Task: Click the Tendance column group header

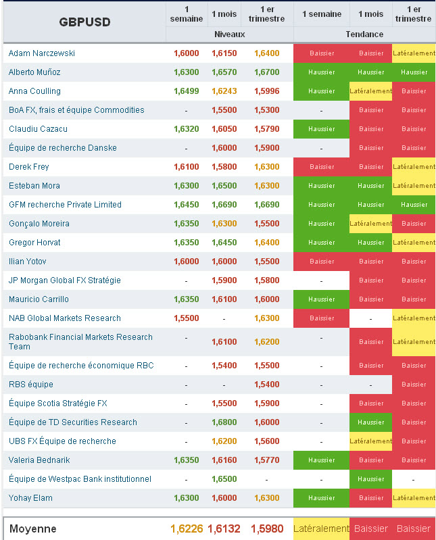Action: pos(364,34)
